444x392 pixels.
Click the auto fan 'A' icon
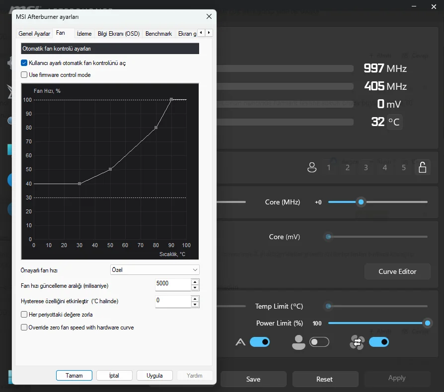[240, 342]
